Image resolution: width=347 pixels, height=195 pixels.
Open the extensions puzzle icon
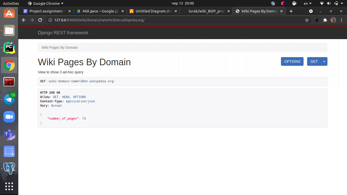tap(325, 20)
